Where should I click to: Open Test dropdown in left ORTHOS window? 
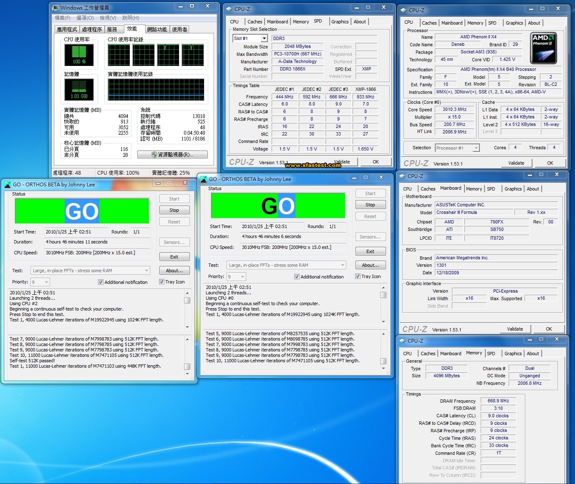tap(90, 271)
